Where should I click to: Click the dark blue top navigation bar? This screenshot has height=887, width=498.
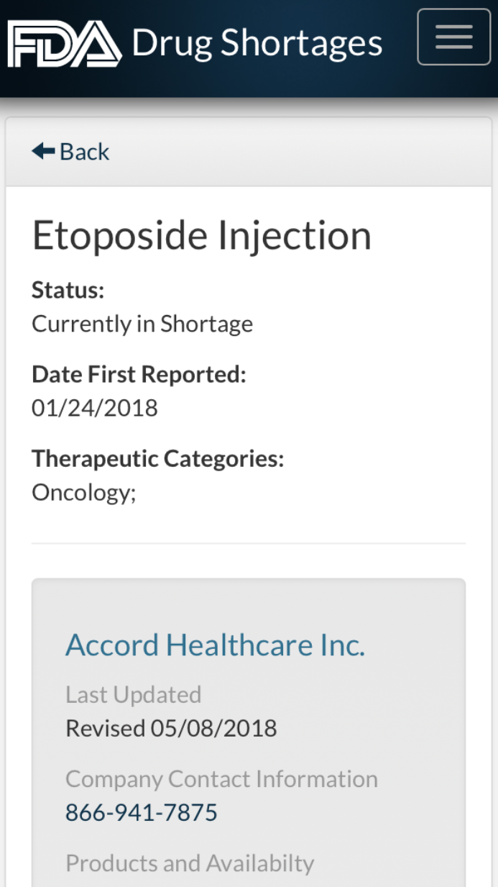point(402,81)
